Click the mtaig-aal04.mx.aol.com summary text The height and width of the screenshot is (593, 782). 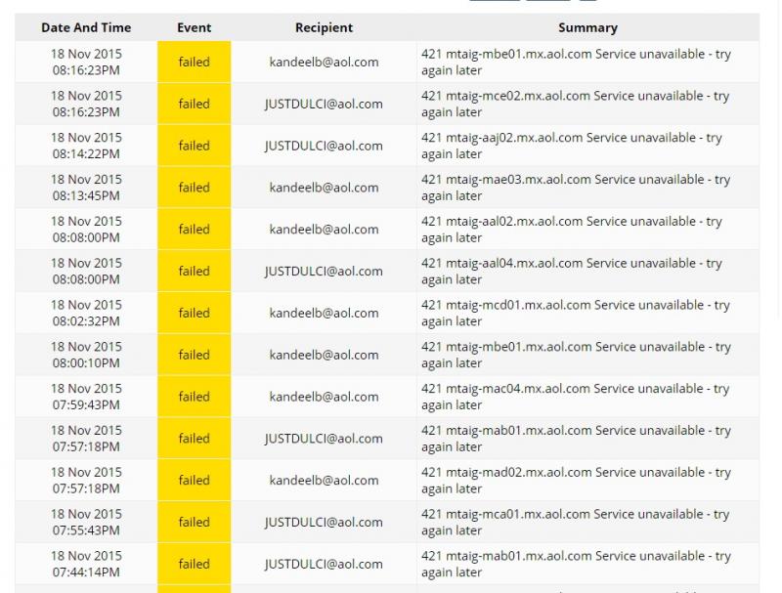572,271
